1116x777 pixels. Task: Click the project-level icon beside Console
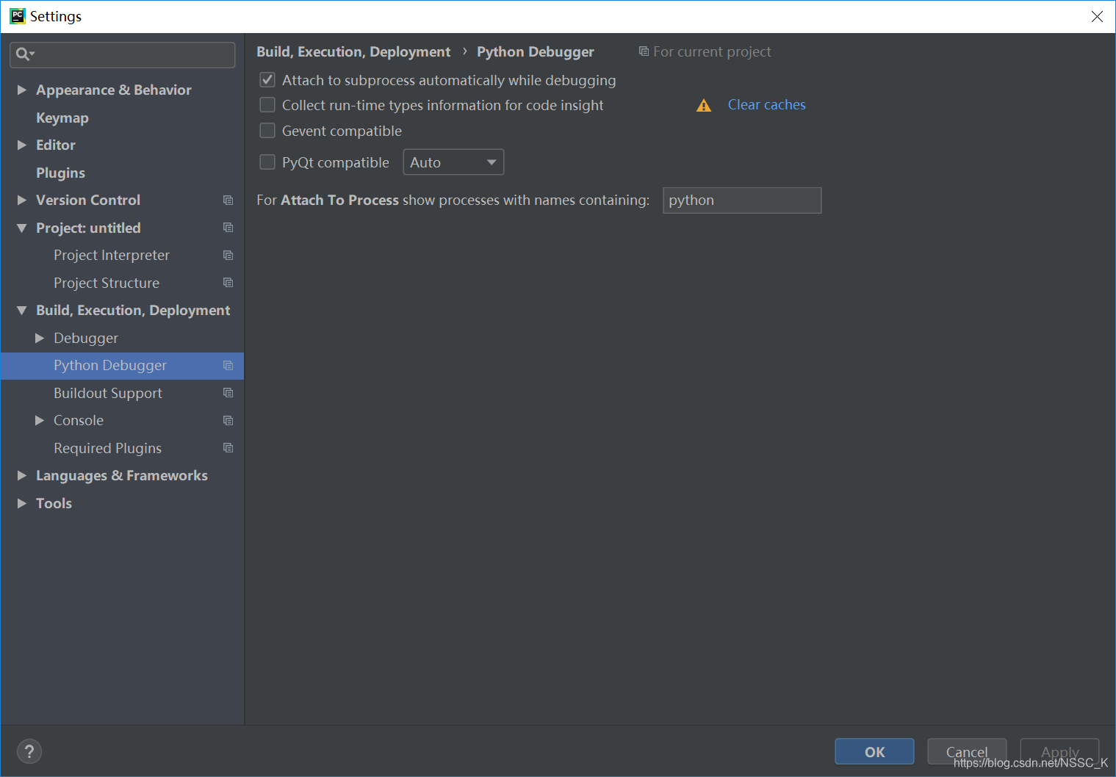point(228,421)
